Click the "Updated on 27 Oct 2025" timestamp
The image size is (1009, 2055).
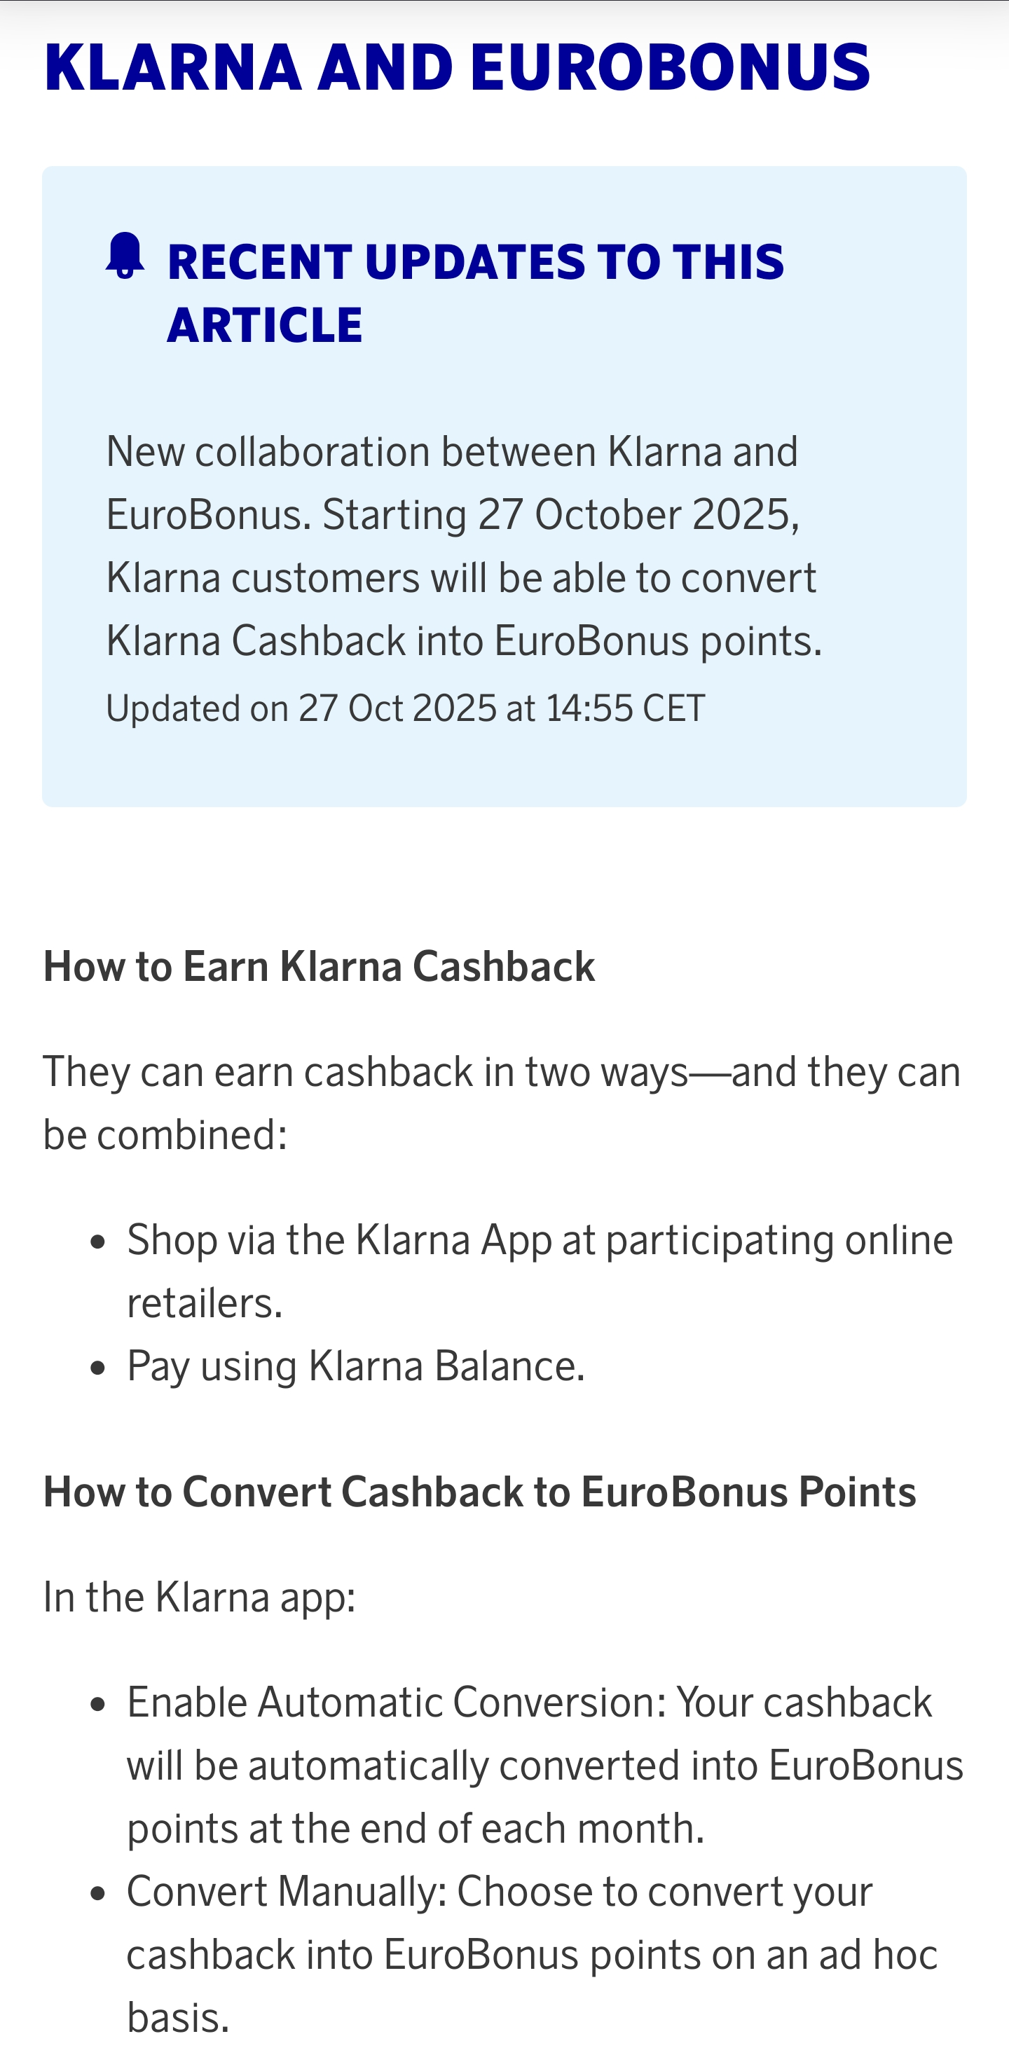[405, 708]
